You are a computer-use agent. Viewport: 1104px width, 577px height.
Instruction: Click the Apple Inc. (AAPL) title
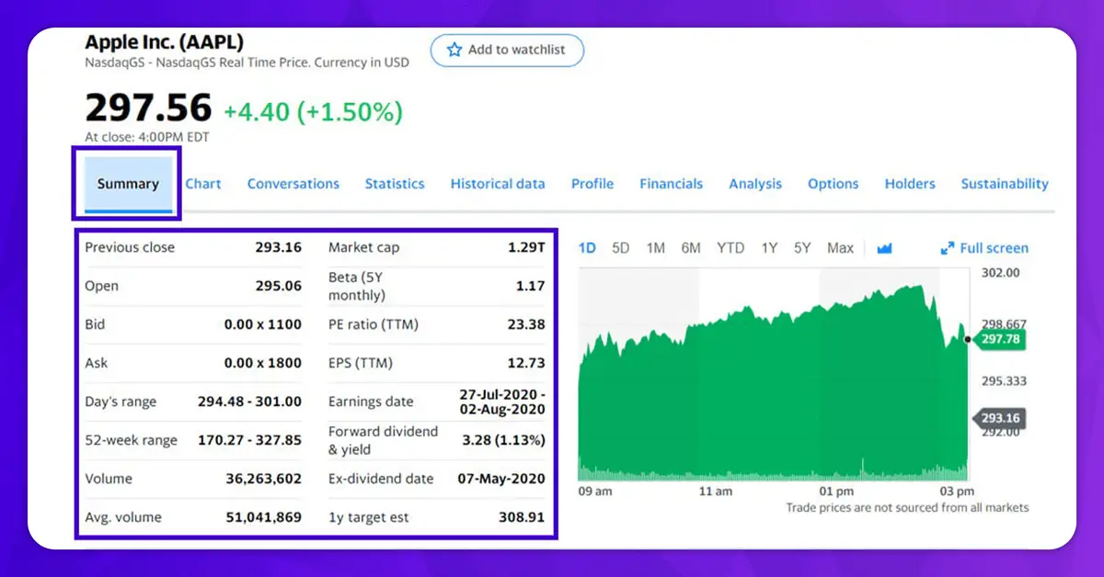[x=165, y=42]
